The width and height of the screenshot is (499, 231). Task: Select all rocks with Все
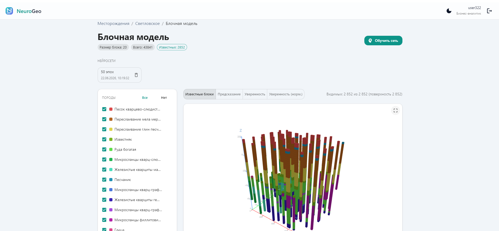(x=145, y=98)
